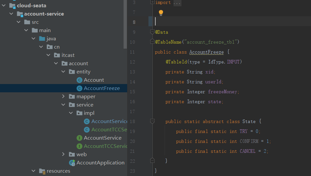Click line number 15 in the gutter
311x176 pixels.
point(132,92)
